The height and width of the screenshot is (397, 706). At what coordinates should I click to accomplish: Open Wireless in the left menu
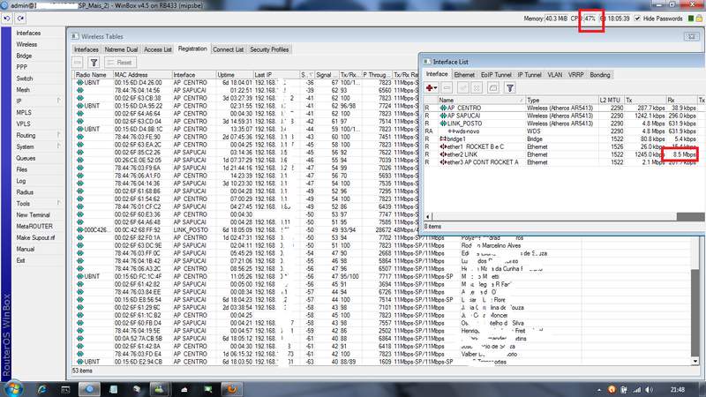click(x=26, y=45)
